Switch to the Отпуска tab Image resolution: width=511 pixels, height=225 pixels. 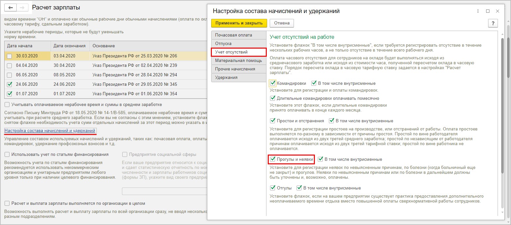239,44
